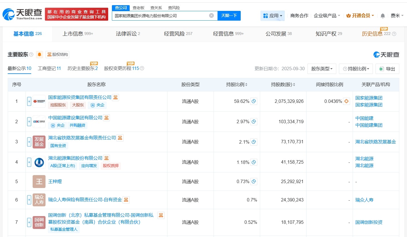
Task: Open the 持股比例 filter dropdown
Action: tap(356, 69)
